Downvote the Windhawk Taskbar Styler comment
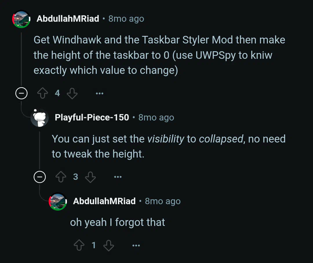 (72, 93)
